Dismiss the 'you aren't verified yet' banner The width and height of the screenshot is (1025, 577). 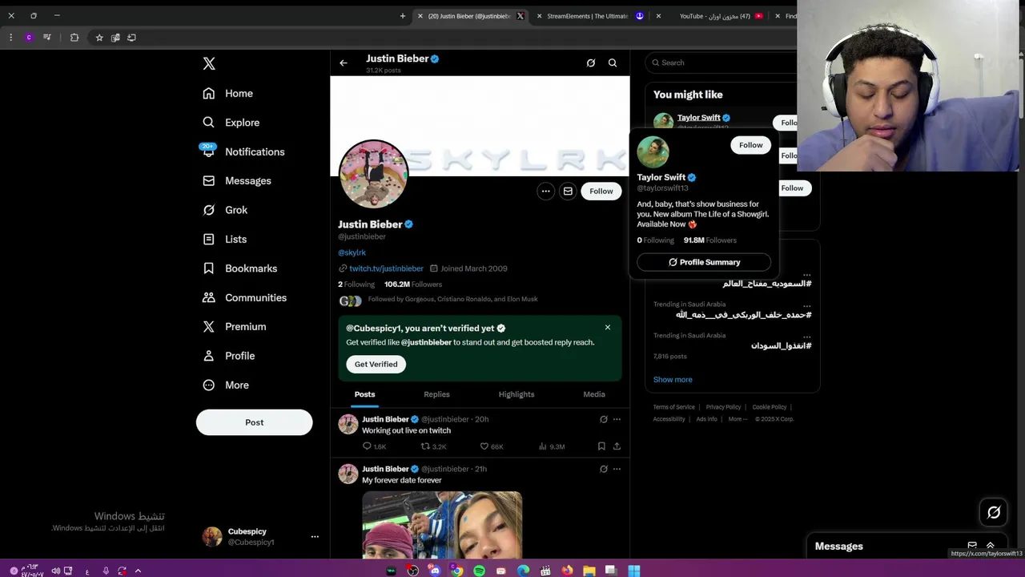click(608, 327)
